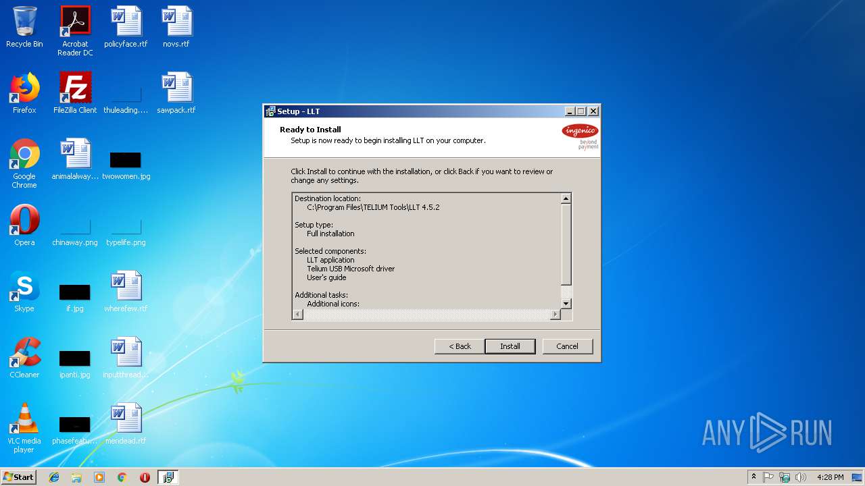Minimize the Setup - LLT window
Viewport: 865px width, 486px height.
(570, 111)
